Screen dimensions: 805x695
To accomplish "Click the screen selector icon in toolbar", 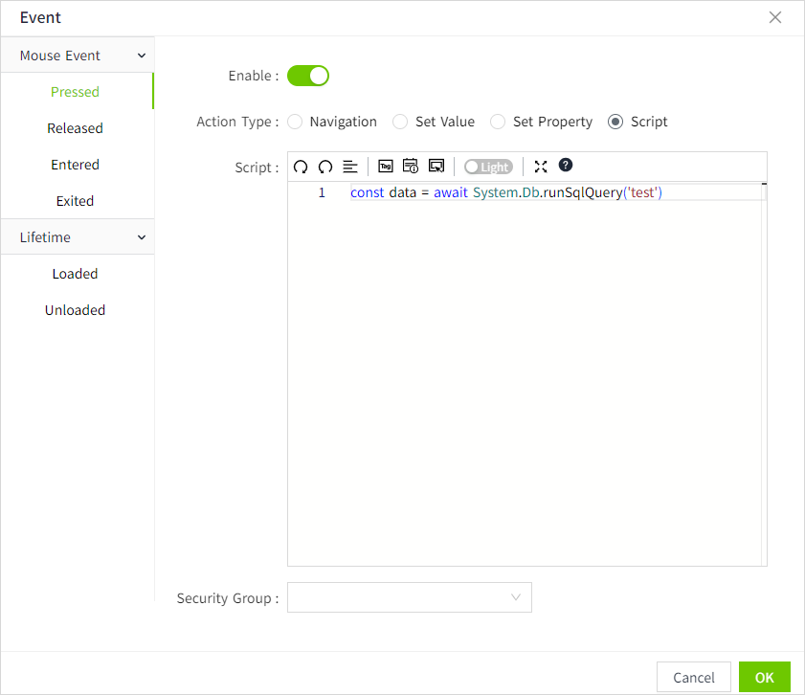I will point(436,167).
